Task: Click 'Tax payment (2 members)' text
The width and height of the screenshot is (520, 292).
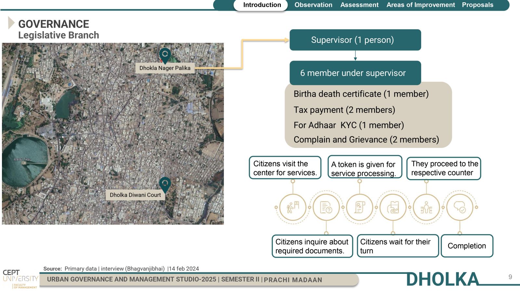Action: (344, 110)
